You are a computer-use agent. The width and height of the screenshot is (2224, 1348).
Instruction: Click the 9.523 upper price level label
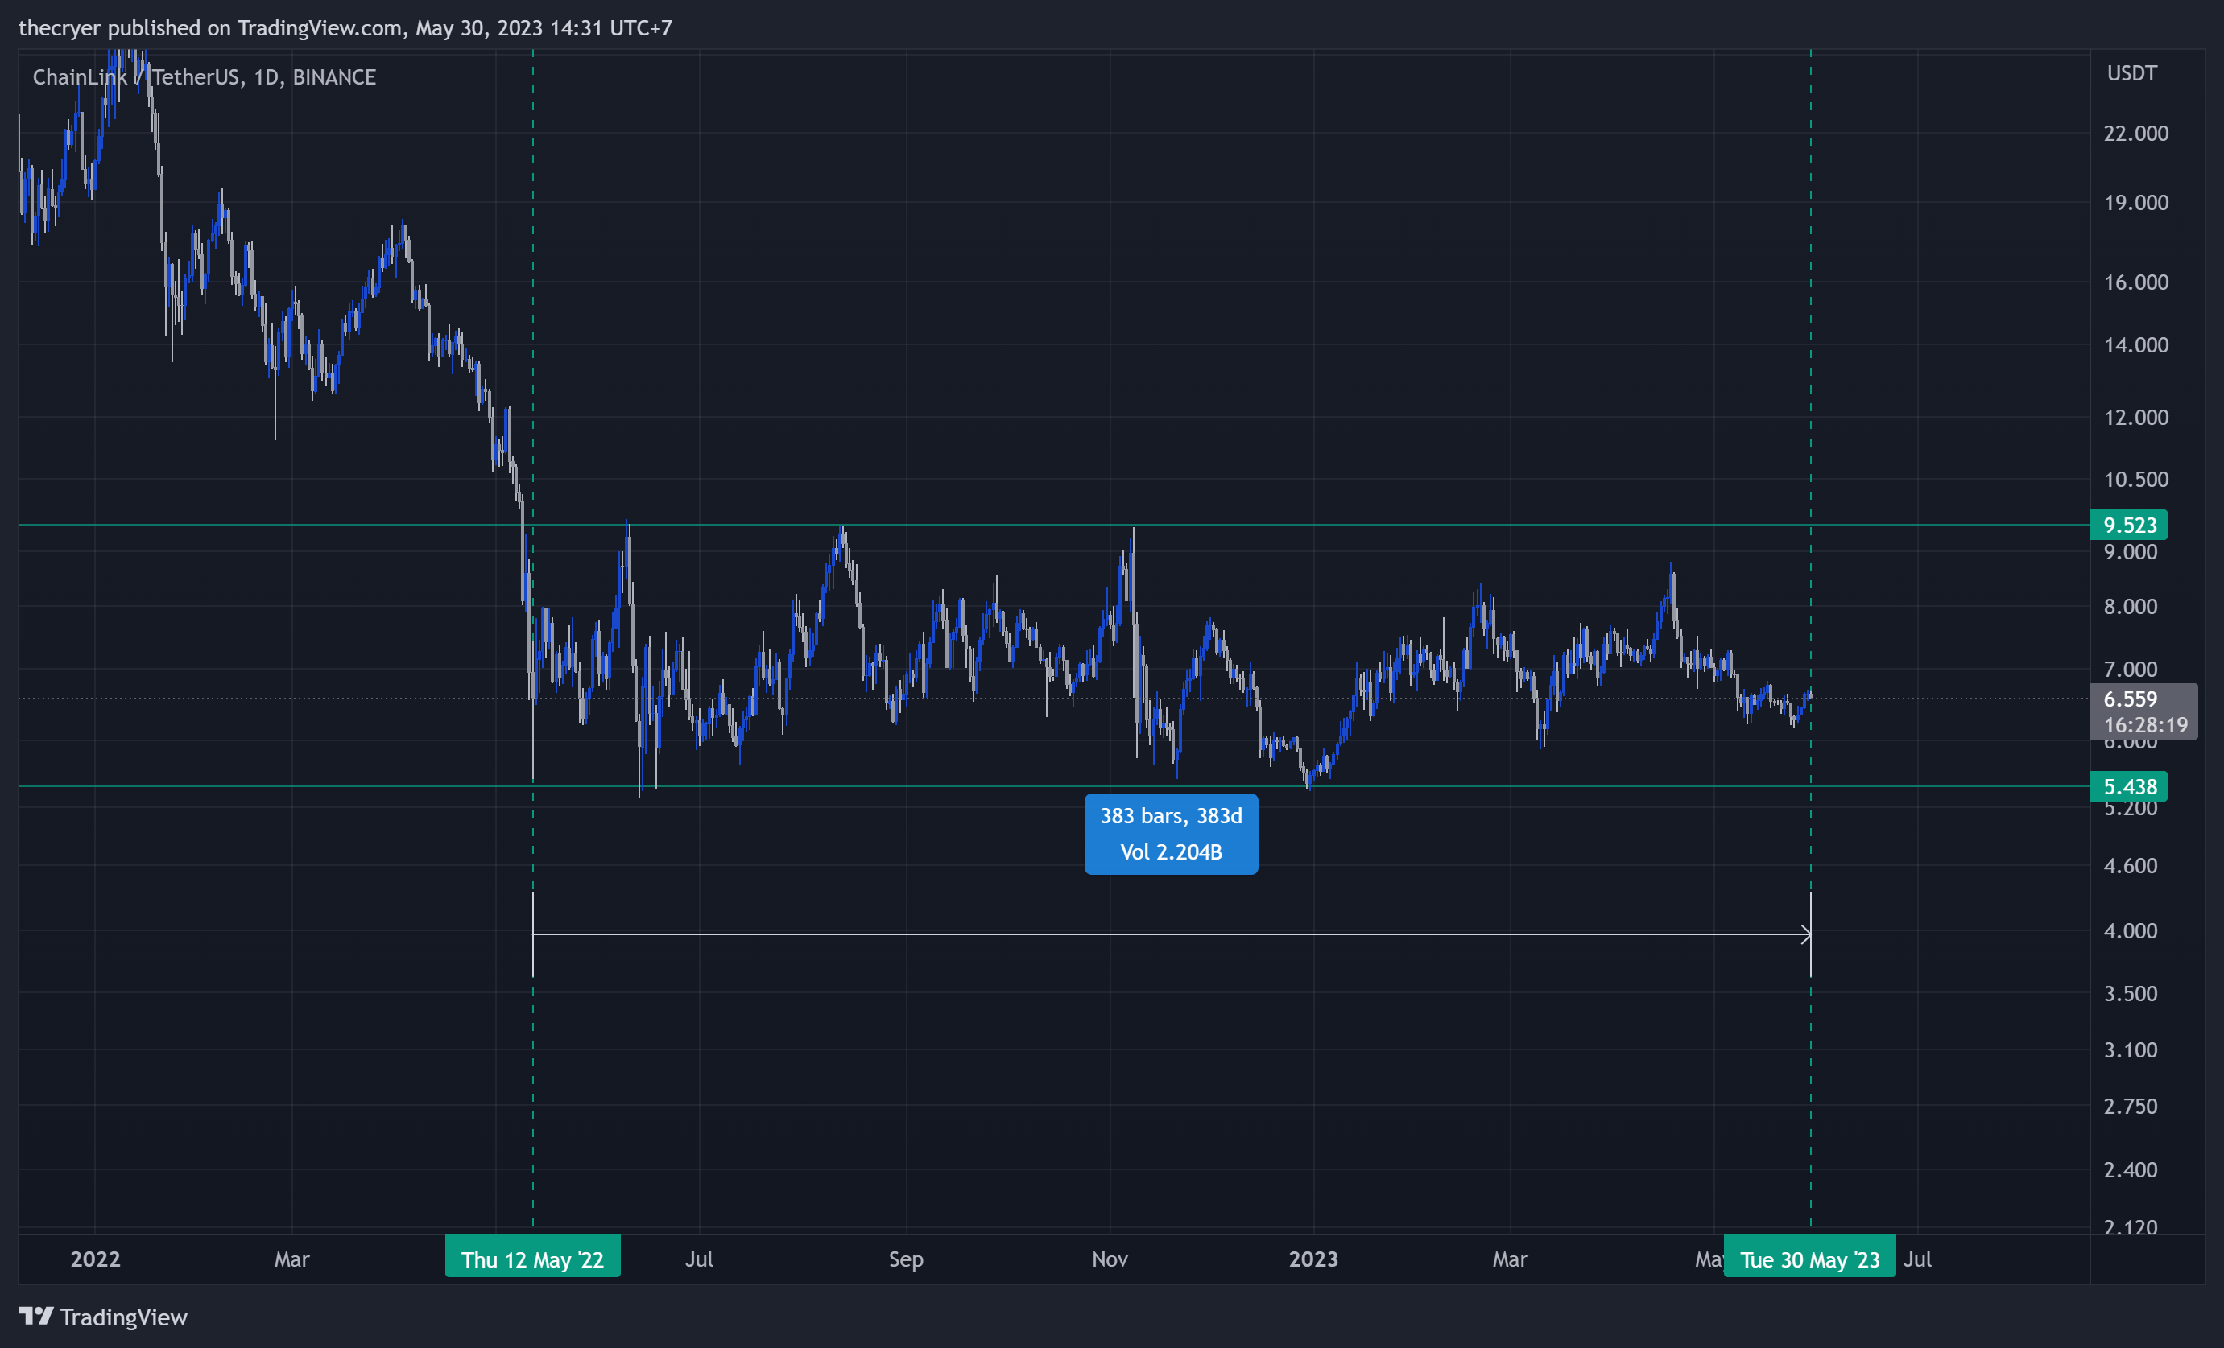point(2128,526)
